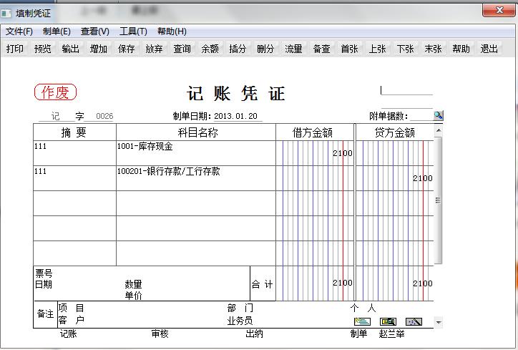The width and height of the screenshot is (518, 350).
Task: Click the gray pencil icon at bottom right
Action: click(x=414, y=321)
